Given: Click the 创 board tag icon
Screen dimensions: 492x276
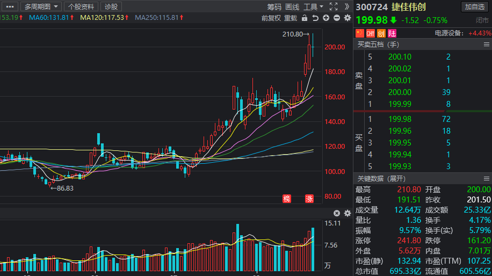Looking at the screenshot, I should click(x=381, y=33).
